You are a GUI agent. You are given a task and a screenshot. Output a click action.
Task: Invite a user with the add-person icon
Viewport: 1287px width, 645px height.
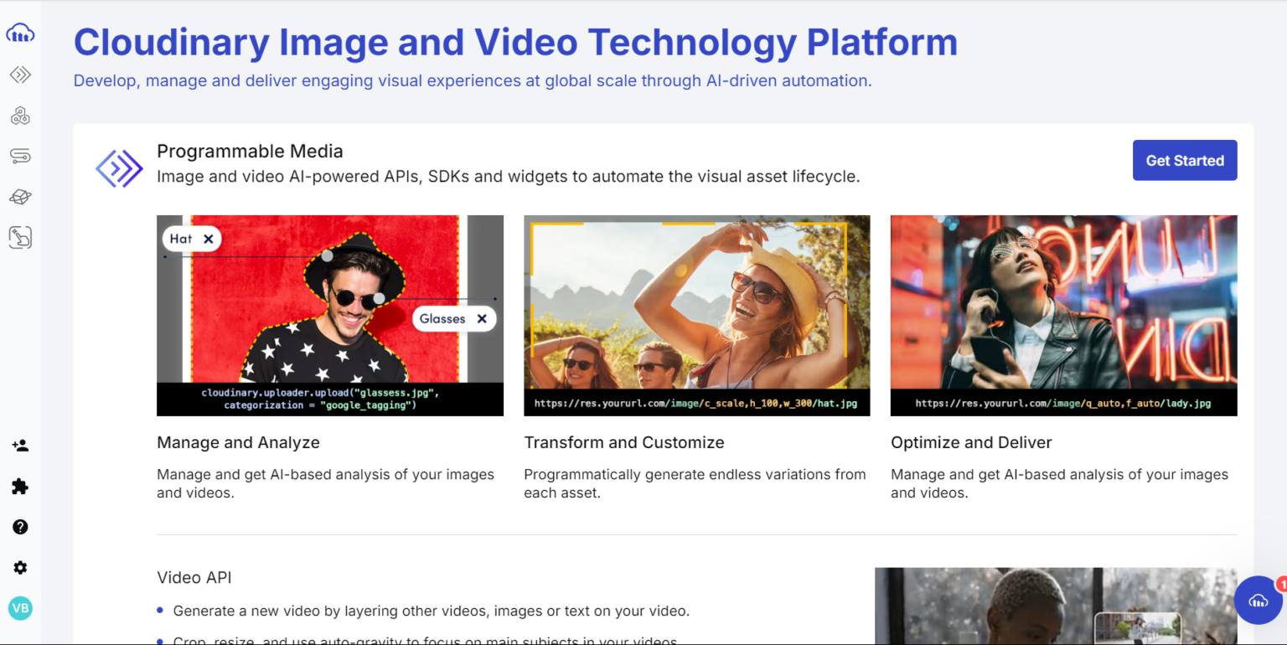pos(20,446)
